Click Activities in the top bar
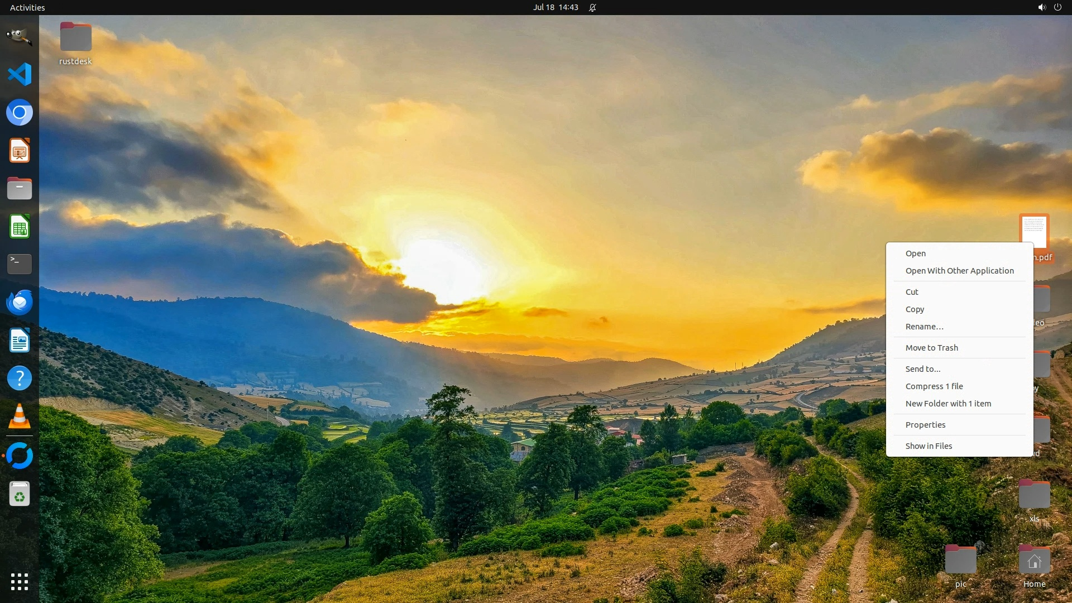The image size is (1072, 603). (x=27, y=7)
